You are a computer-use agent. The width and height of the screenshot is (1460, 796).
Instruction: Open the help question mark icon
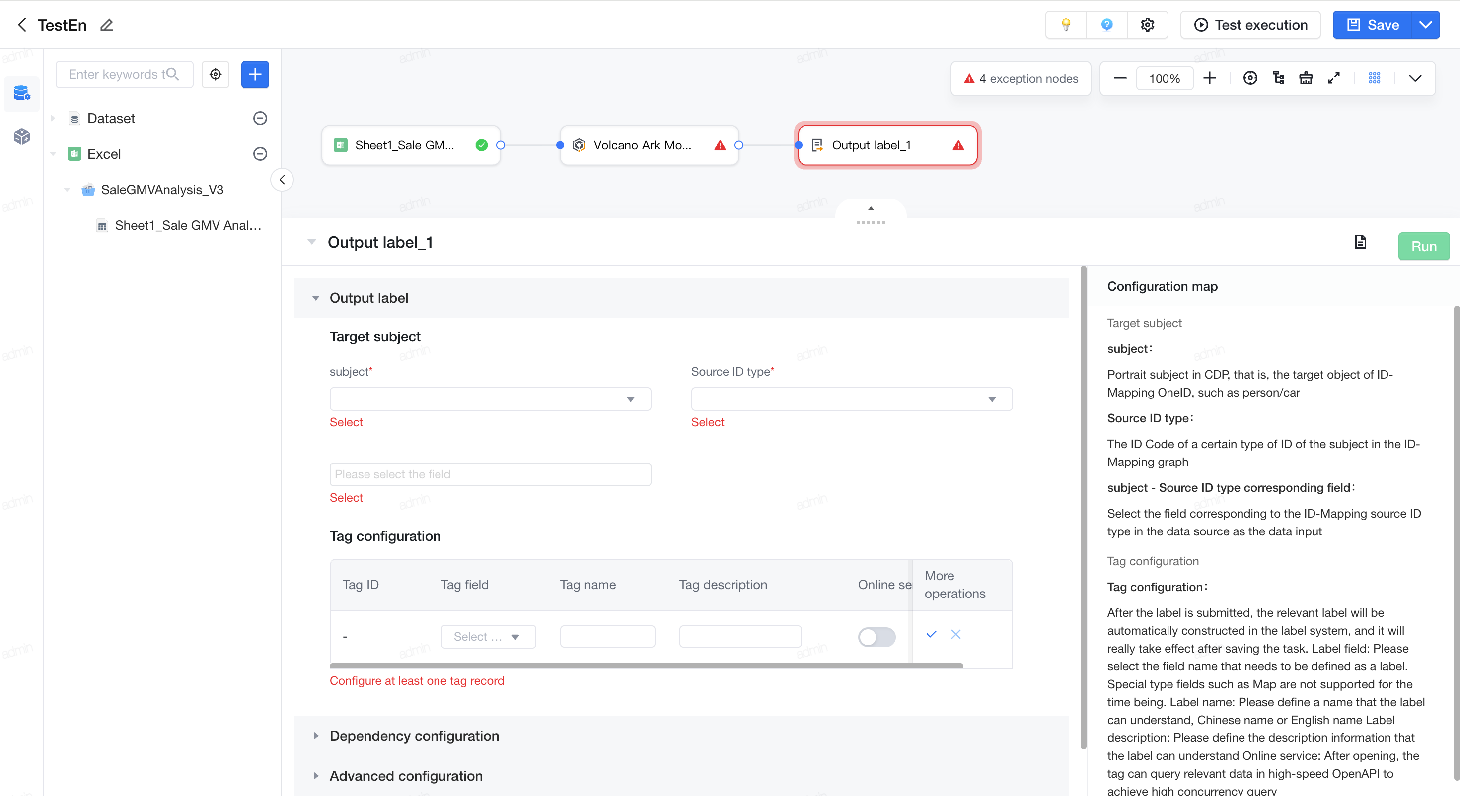1106,25
